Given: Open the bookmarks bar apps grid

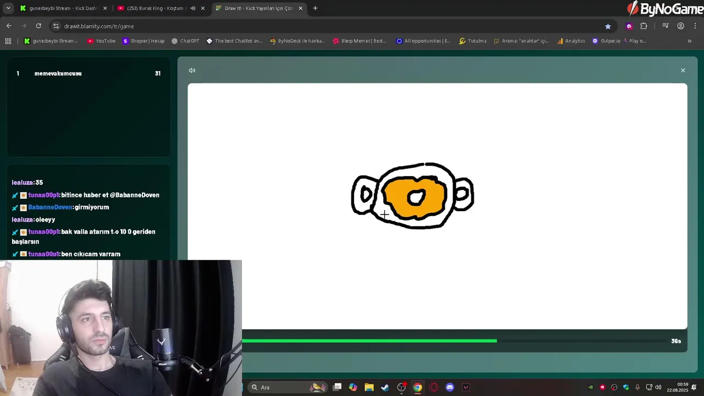Looking at the screenshot, I should [x=8, y=41].
